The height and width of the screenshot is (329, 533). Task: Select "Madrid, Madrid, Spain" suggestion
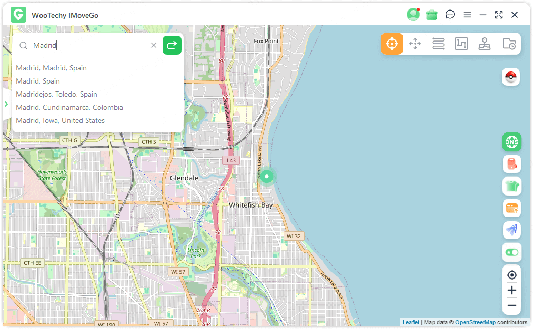(51, 68)
